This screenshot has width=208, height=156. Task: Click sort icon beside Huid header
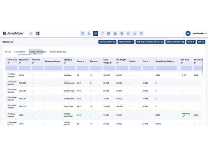click(x=135, y=61)
